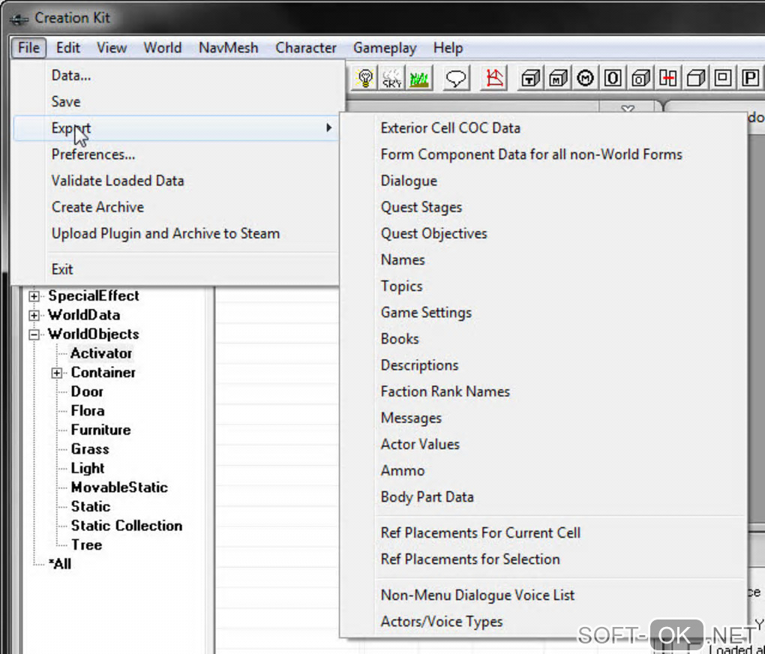765x654 pixels.
Task: Click the cube icon marked T
Action: (531, 78)
